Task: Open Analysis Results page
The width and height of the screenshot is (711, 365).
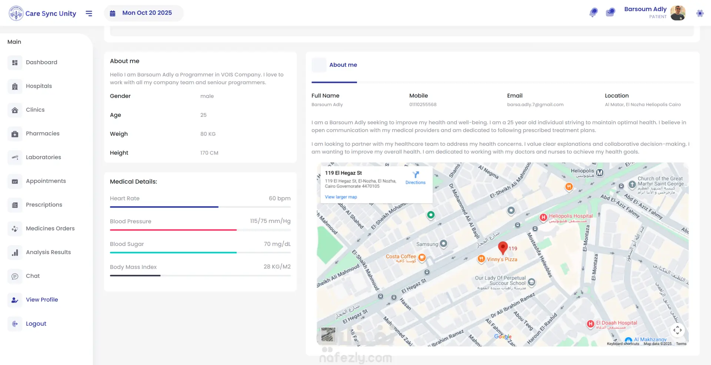Action: point(48,252)
